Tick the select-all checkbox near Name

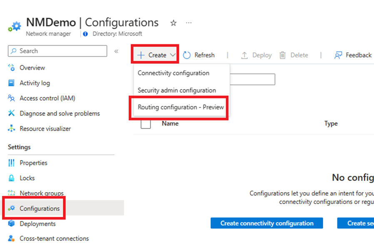(x=146, y=124)
